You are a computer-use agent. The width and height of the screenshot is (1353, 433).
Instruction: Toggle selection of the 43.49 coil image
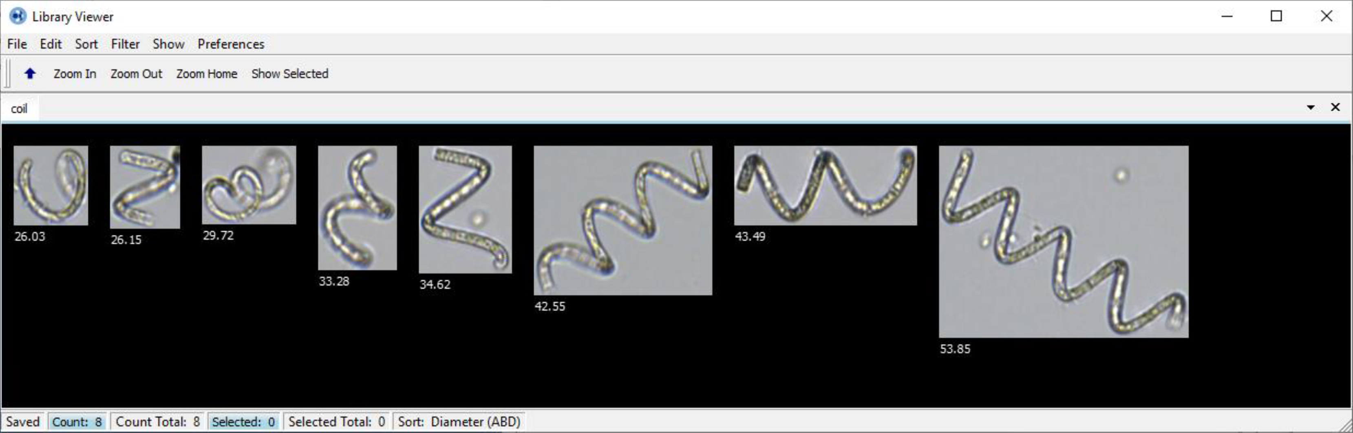point(825,186)
